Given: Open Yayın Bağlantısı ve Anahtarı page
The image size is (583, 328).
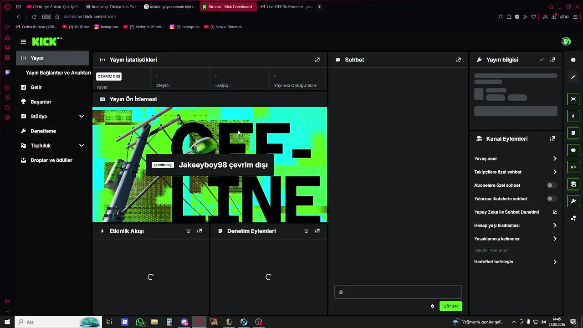Looking at the screenshot, I should coord(58,73).
